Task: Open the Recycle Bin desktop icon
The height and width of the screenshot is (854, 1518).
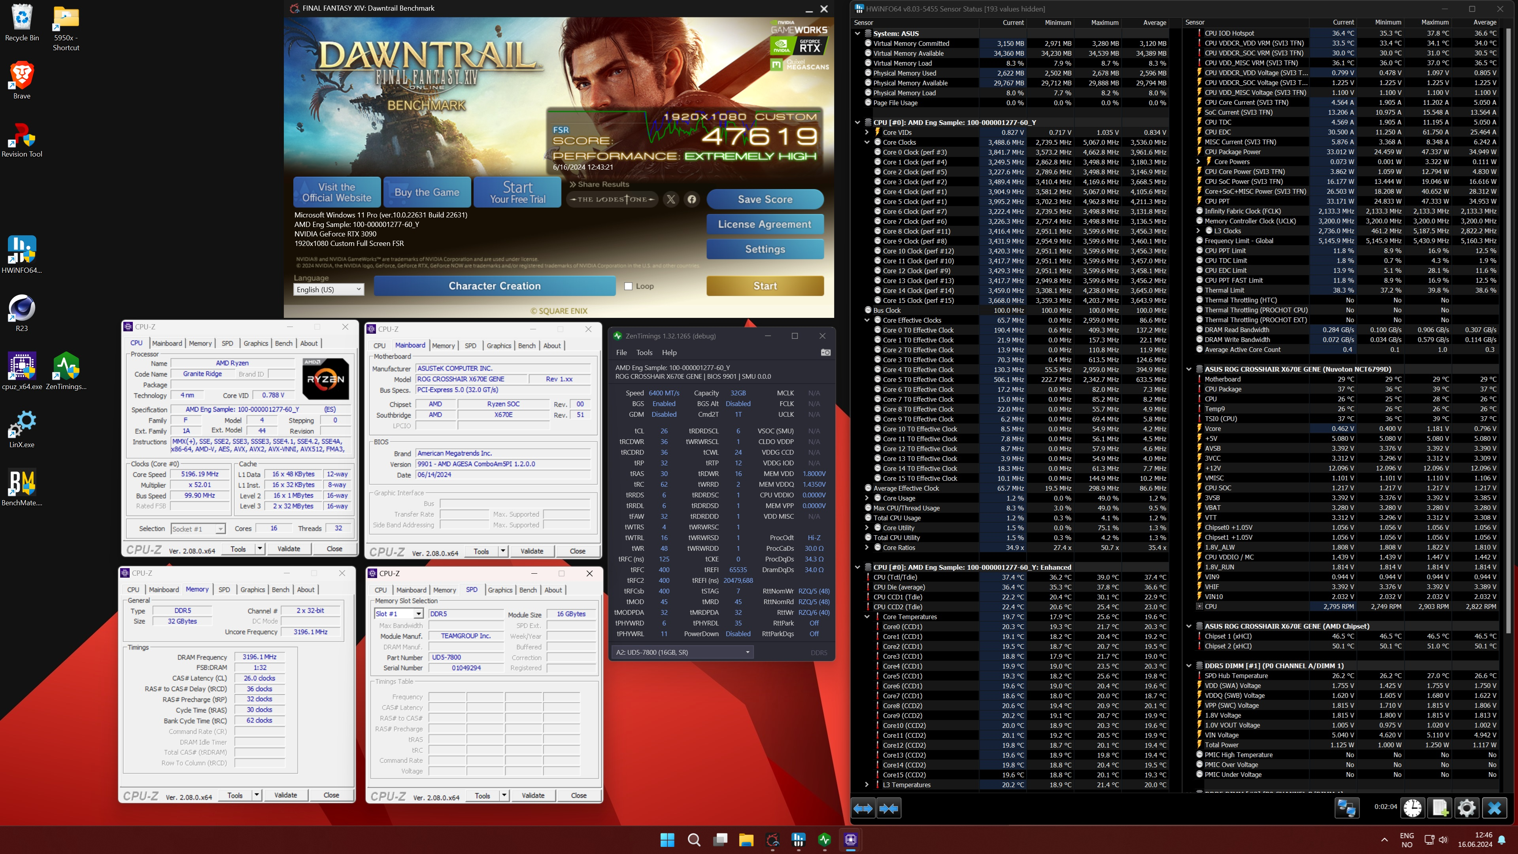Action: (22, 23)
